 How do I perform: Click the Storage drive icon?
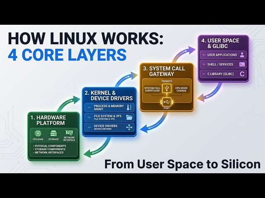53,134
